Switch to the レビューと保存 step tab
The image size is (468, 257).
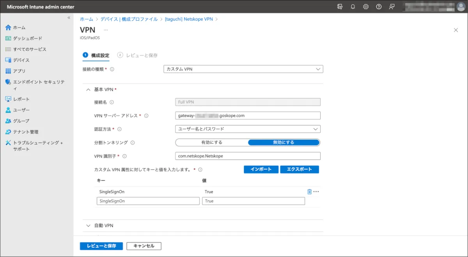tap(138, 55)
